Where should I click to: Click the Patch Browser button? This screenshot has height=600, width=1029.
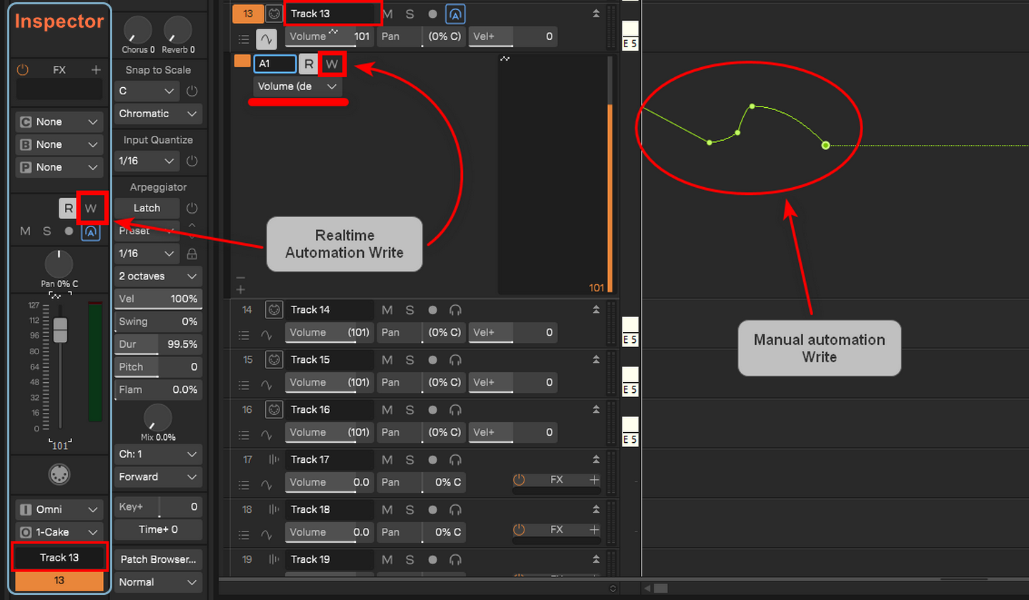click(158, 559)
